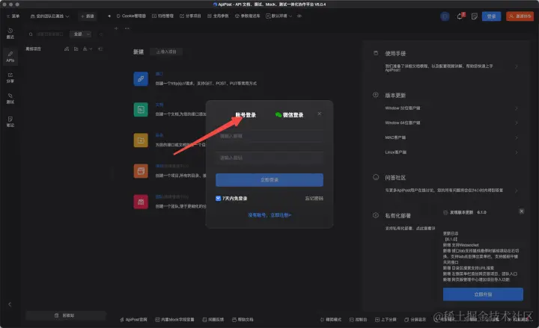Open Cookie管理器 in the toolbar

point(131,16)
